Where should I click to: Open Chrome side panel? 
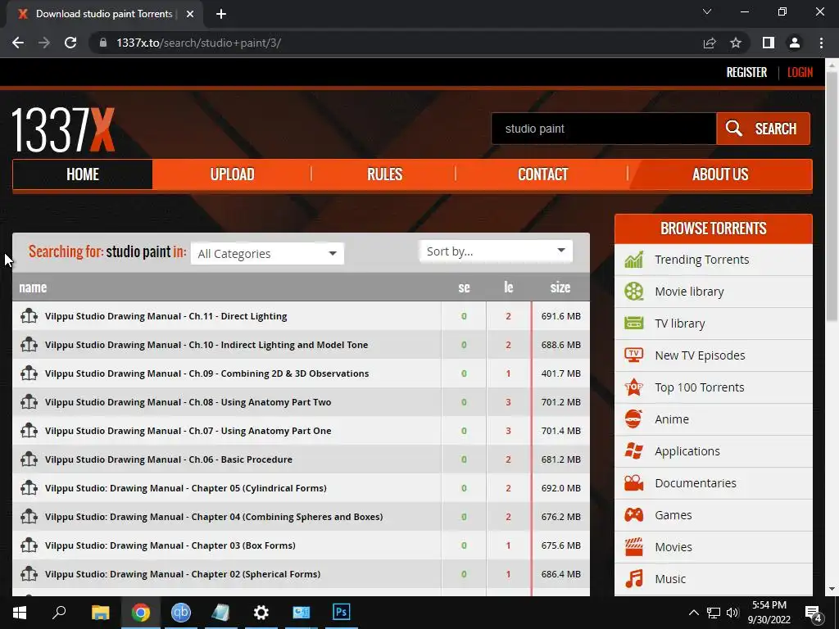769,43
